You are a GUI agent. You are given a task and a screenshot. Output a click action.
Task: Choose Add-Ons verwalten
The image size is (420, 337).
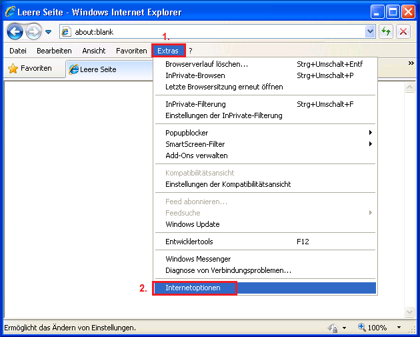tap(265, 155)
